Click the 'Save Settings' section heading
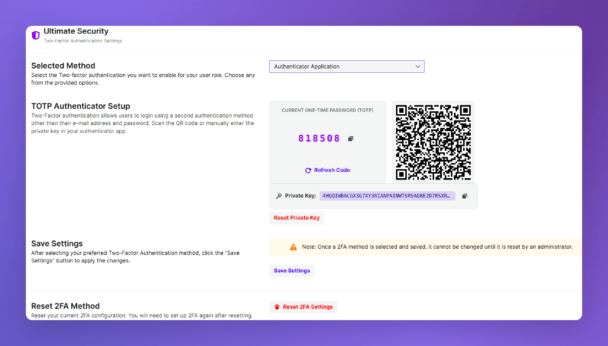 coord(57,244)
